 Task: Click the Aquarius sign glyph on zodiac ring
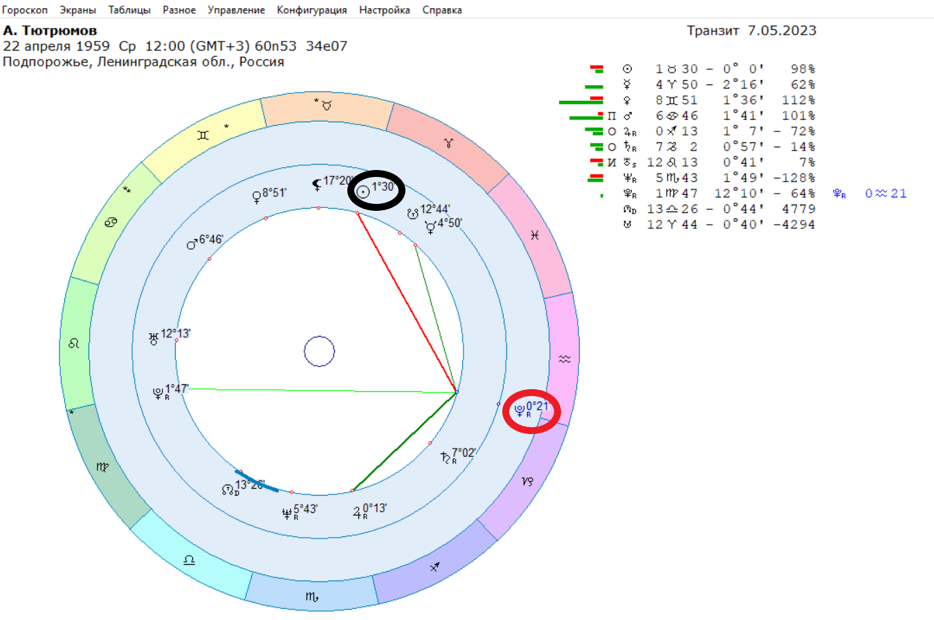point(565,359)
